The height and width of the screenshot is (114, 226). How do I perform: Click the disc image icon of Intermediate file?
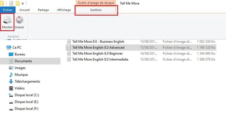(69, 59)
